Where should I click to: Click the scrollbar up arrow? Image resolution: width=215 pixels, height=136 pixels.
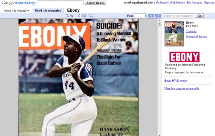159,21
